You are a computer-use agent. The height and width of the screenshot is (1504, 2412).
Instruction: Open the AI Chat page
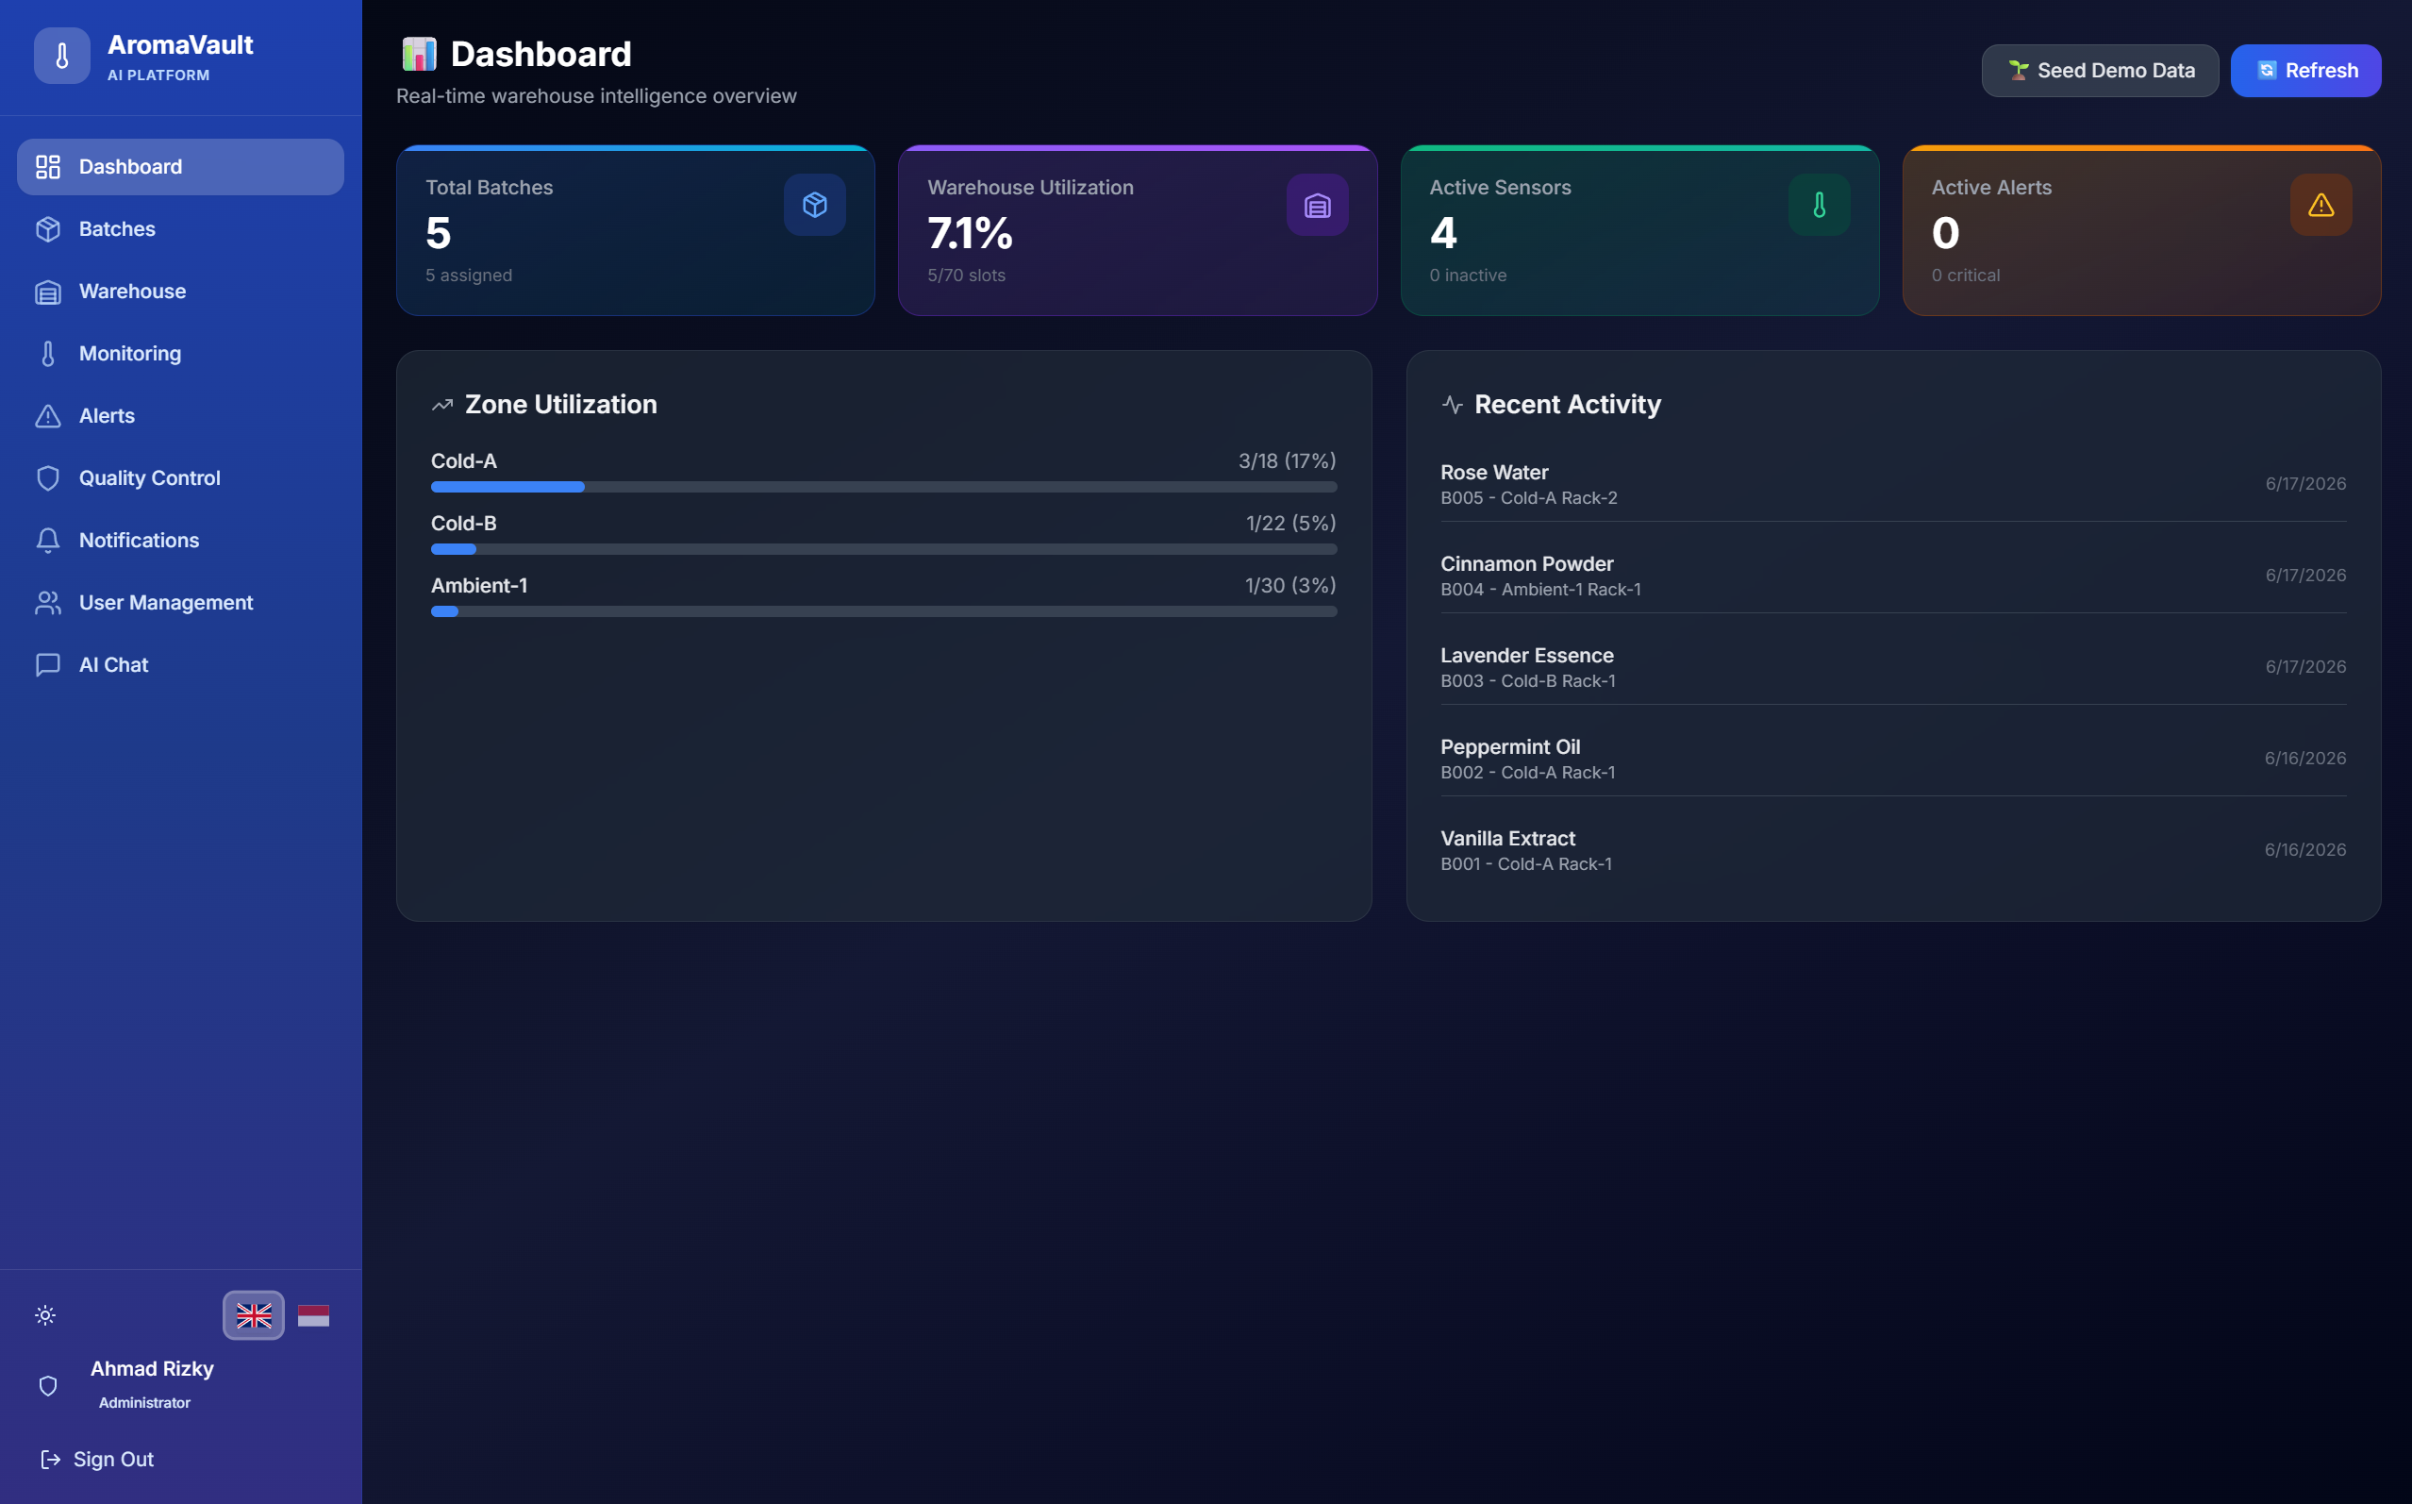pyautogui.click(x=181, y=664)
